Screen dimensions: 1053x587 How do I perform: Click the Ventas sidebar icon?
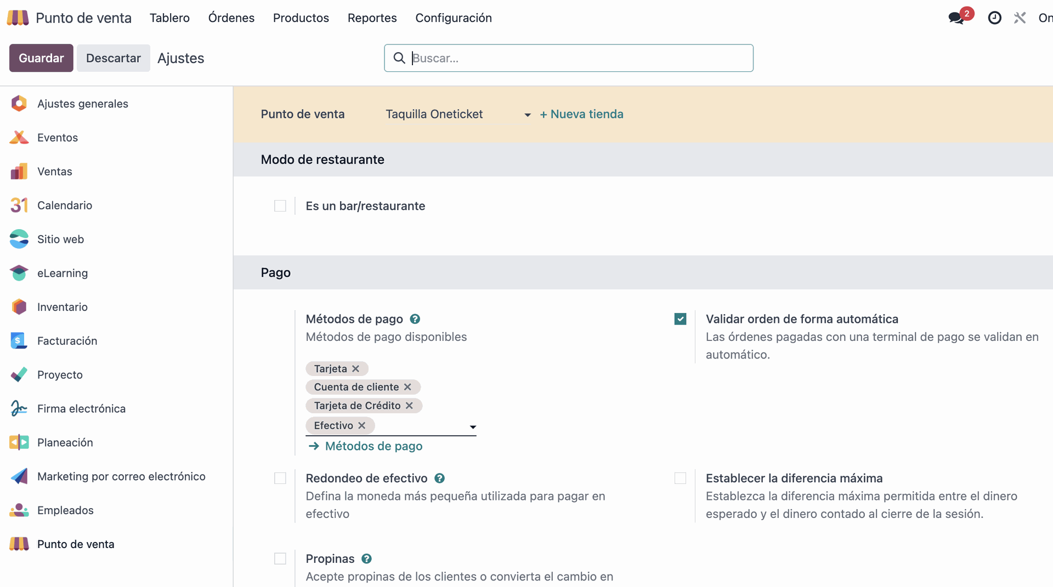point(19,172)
